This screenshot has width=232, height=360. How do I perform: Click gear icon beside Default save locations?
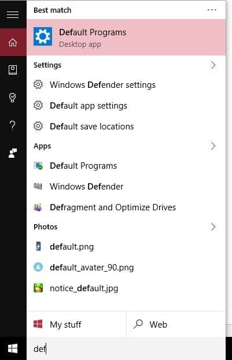click(38, 126)
